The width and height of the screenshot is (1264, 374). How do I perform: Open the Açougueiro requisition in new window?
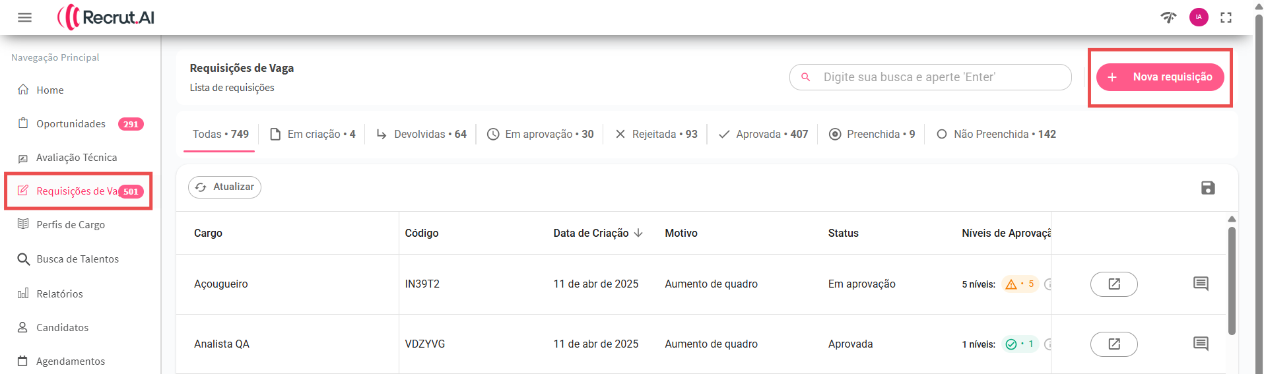1114,284
